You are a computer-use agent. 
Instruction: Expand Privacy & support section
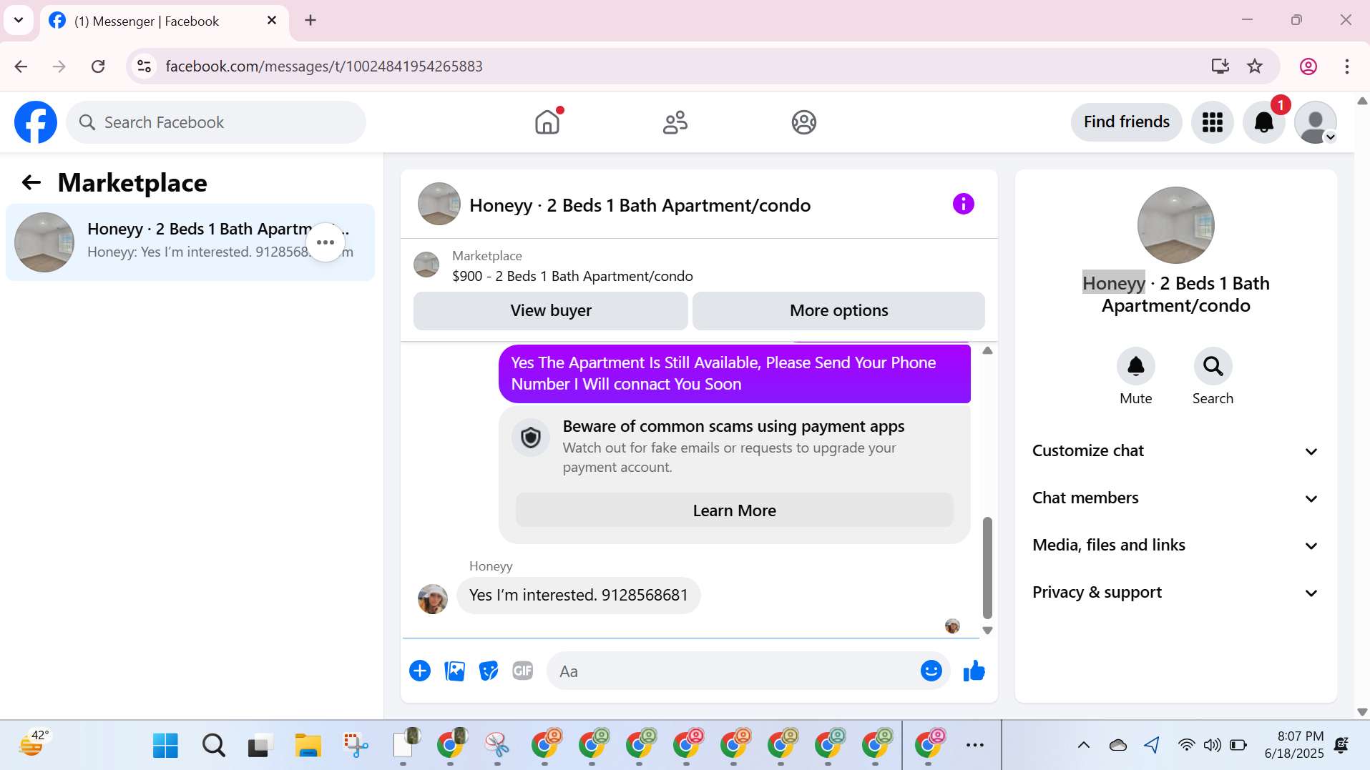tap(1175, 593)
